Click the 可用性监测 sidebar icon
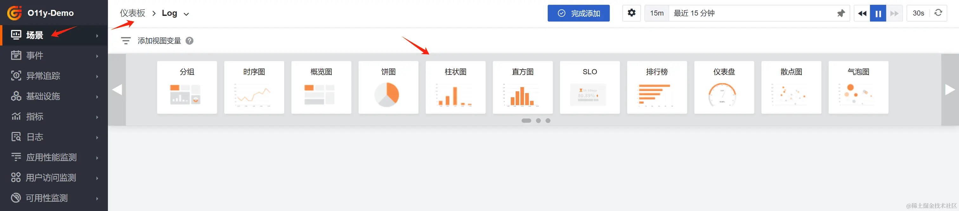959x211 pixels. pos(16,198)
